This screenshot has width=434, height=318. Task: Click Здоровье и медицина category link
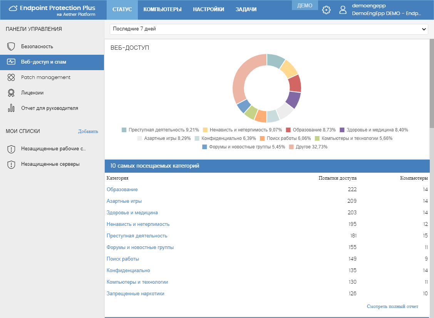(132, 213)
